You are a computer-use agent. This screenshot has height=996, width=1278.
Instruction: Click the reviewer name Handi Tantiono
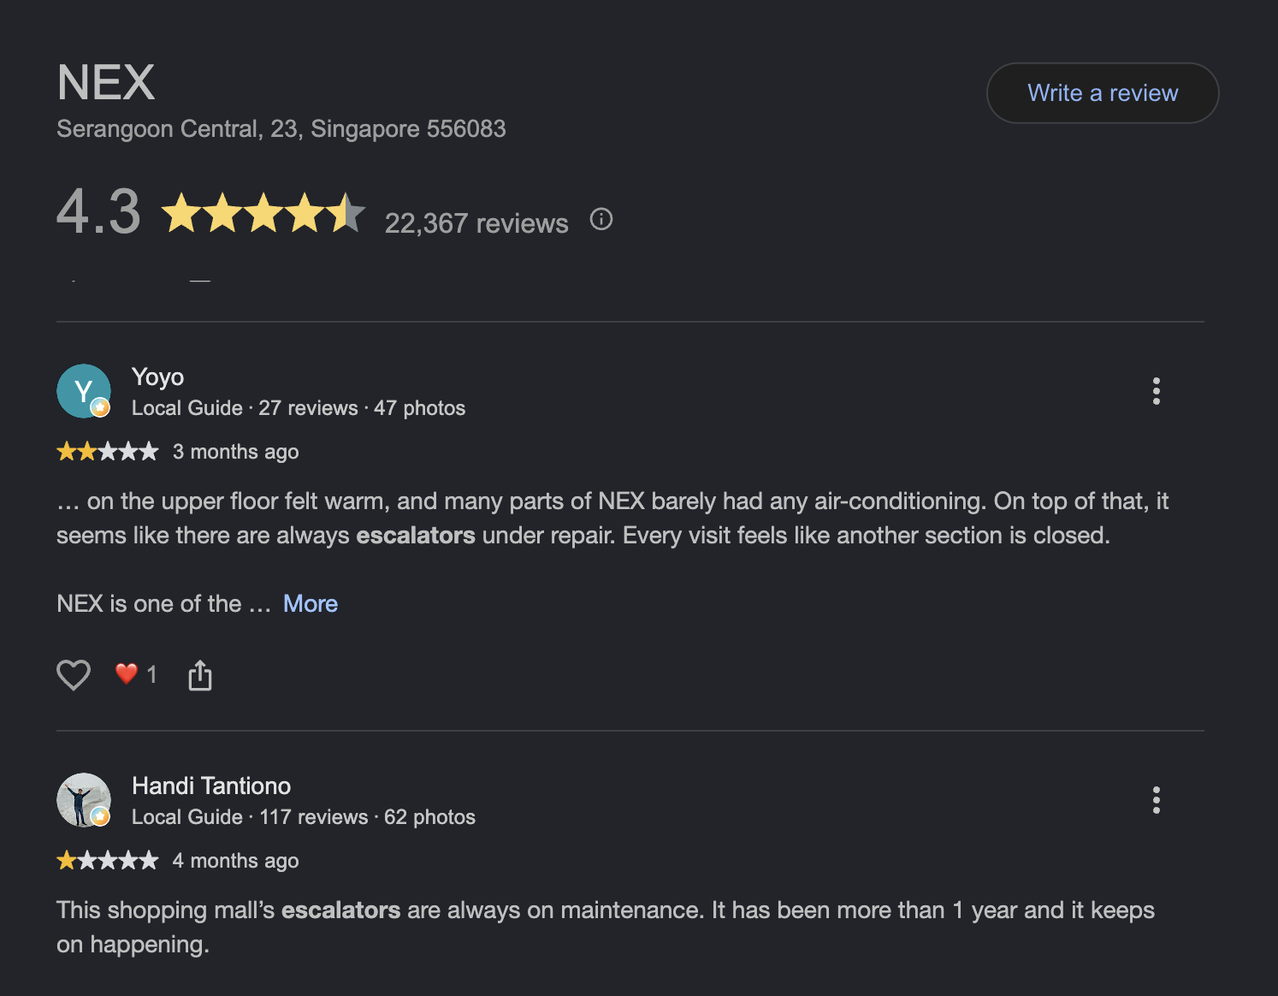pyautogui.click(x=211, y=786)
